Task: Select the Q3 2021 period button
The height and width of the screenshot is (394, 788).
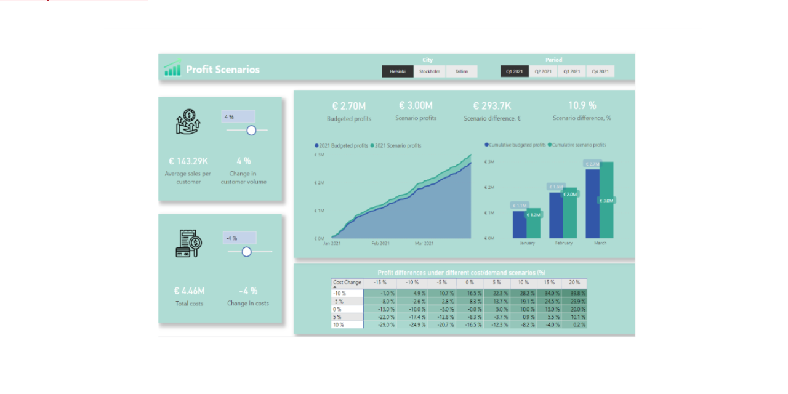Action: (571, 71)
